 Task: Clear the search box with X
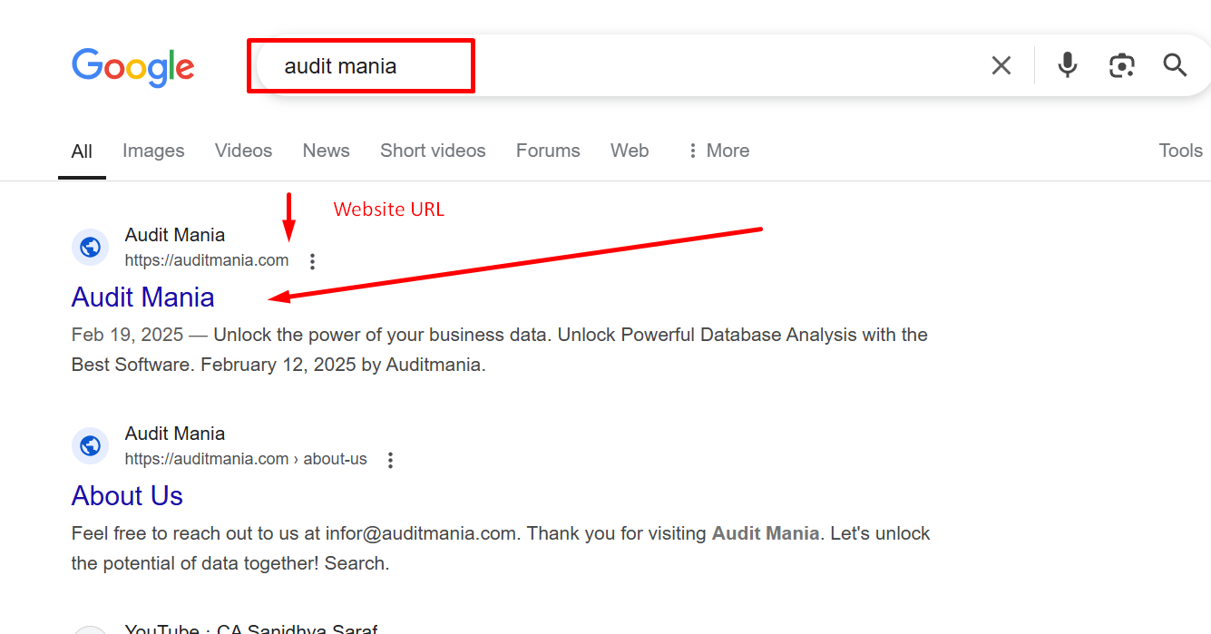1001,65
